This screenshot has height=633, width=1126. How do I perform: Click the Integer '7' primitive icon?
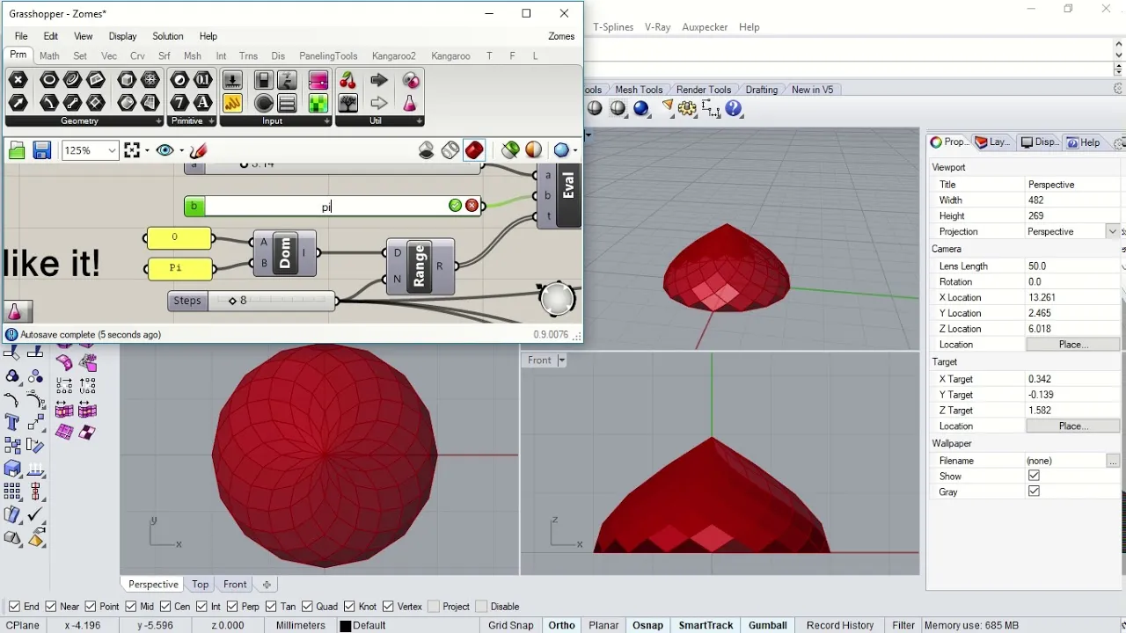click(x=179, y=103)
